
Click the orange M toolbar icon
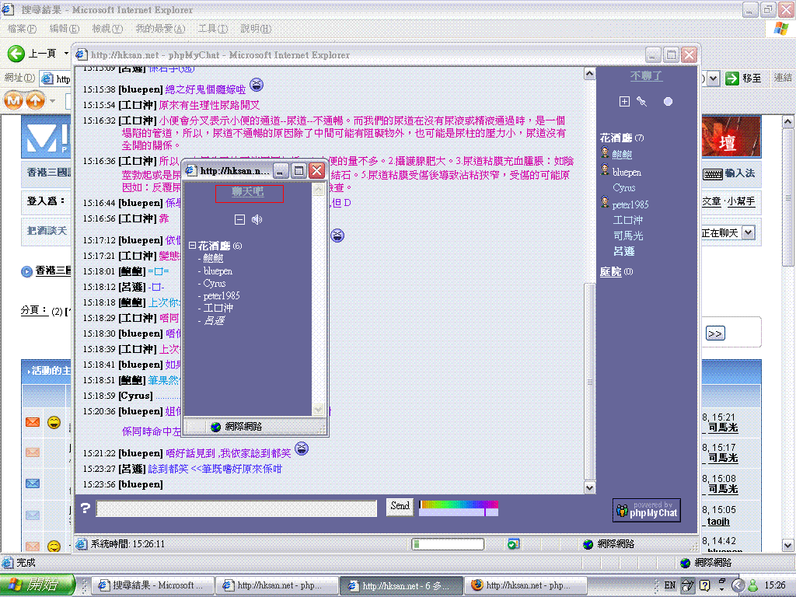[x=14, y=100]
